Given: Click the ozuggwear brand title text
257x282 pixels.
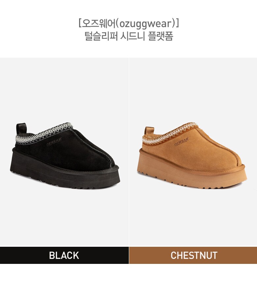Looking at the screenshot, I should pyautogui.click(x=128, y=24).
